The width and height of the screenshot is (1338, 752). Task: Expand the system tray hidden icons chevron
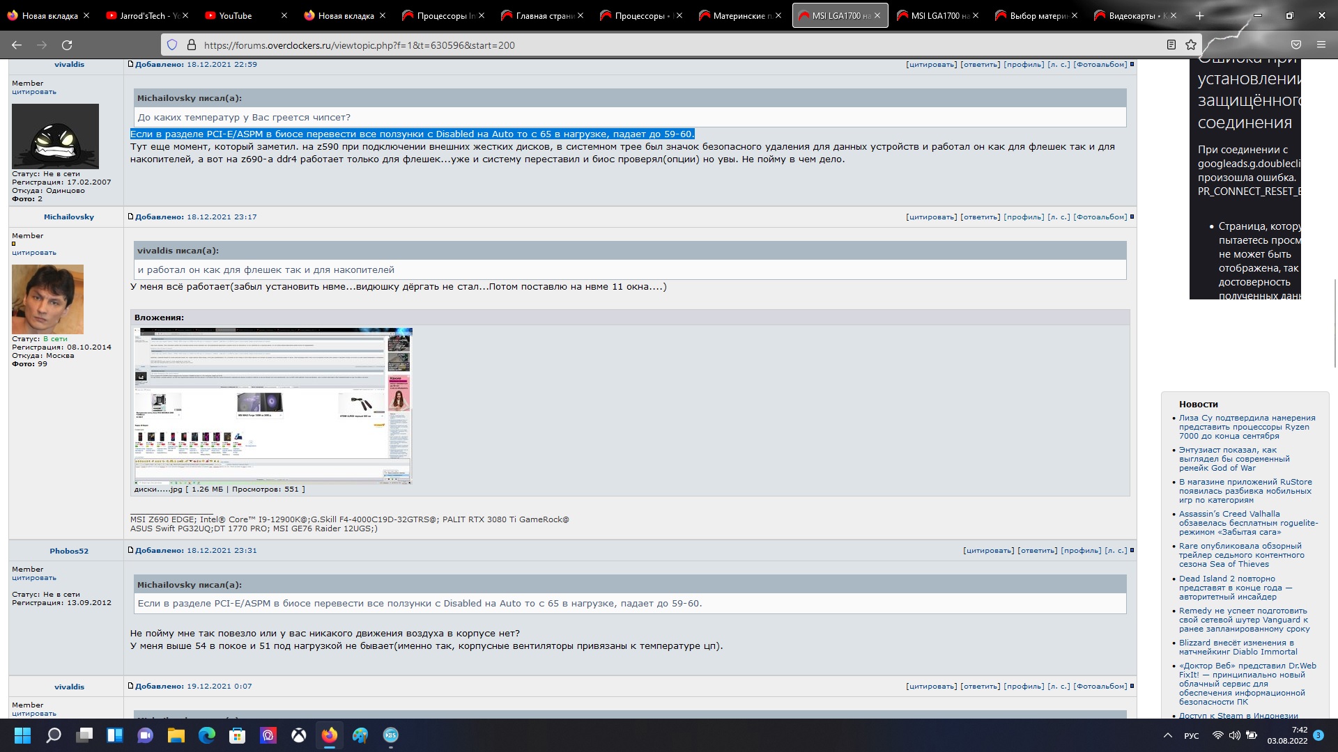[x=1168, y=735]
